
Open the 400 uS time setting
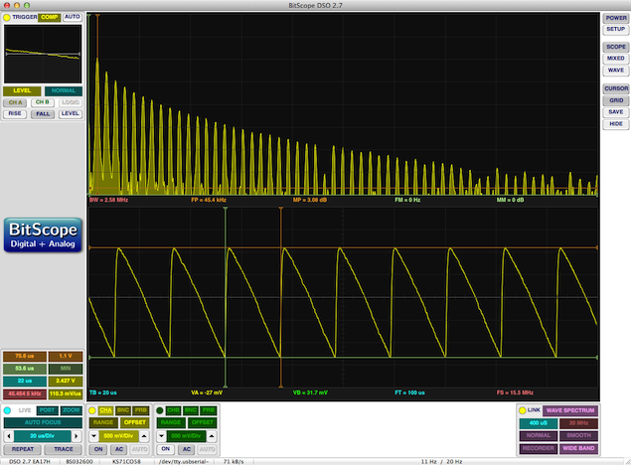coord(538,422)
